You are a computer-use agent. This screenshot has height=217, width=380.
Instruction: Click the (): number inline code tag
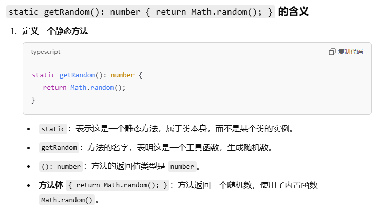[x=61, y=166]
